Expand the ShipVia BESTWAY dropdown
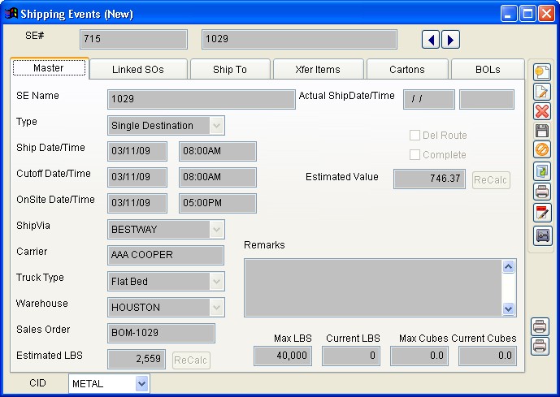560x397 pixels. (x=216, y=230)
